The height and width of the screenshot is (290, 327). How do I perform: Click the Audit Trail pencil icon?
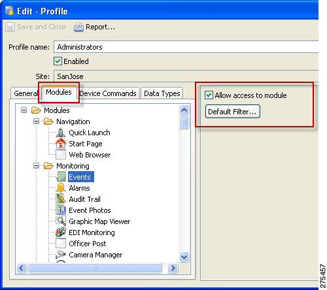[x=61, y=199]
